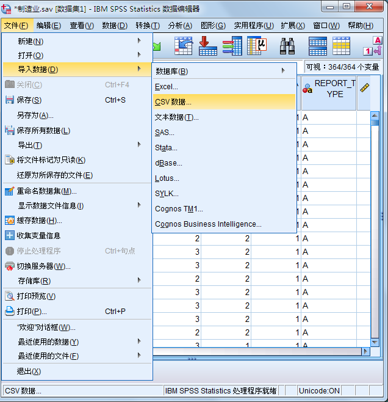The height and width of the screenshot is (402, 388).
Task: Select 另存为(A)... menu item
Action: pyautogui.click(x=77, y=115)
